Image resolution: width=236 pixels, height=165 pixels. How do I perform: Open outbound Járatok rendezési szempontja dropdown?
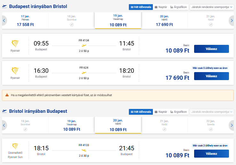212,7
